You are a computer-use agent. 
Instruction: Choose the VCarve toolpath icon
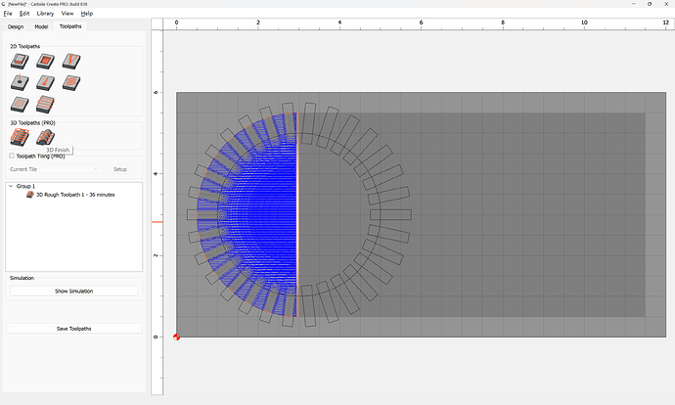coord(69,62)
